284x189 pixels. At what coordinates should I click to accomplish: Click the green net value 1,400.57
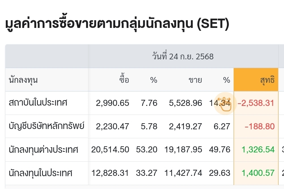(258, 173)
